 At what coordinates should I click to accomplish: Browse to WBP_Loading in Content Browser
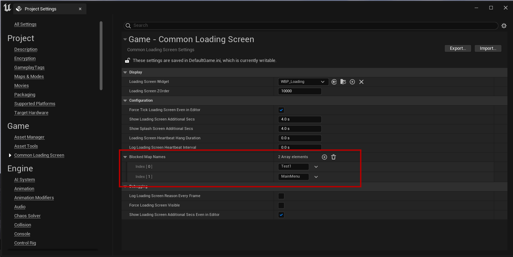[x=343, y=82]
